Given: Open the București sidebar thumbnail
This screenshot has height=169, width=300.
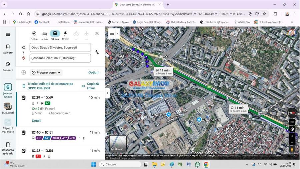Looking at the screenshot, I should pyautogui.click(x=8, y=108).
